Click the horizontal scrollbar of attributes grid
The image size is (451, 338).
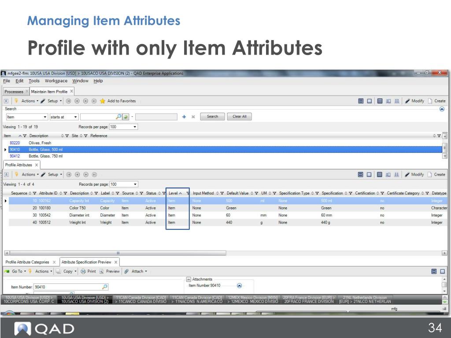(118, 253)
